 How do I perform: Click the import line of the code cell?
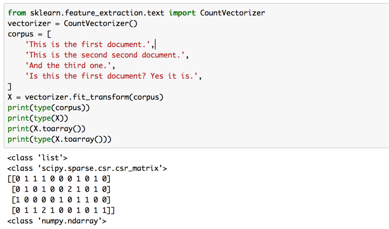pos(136,13)
